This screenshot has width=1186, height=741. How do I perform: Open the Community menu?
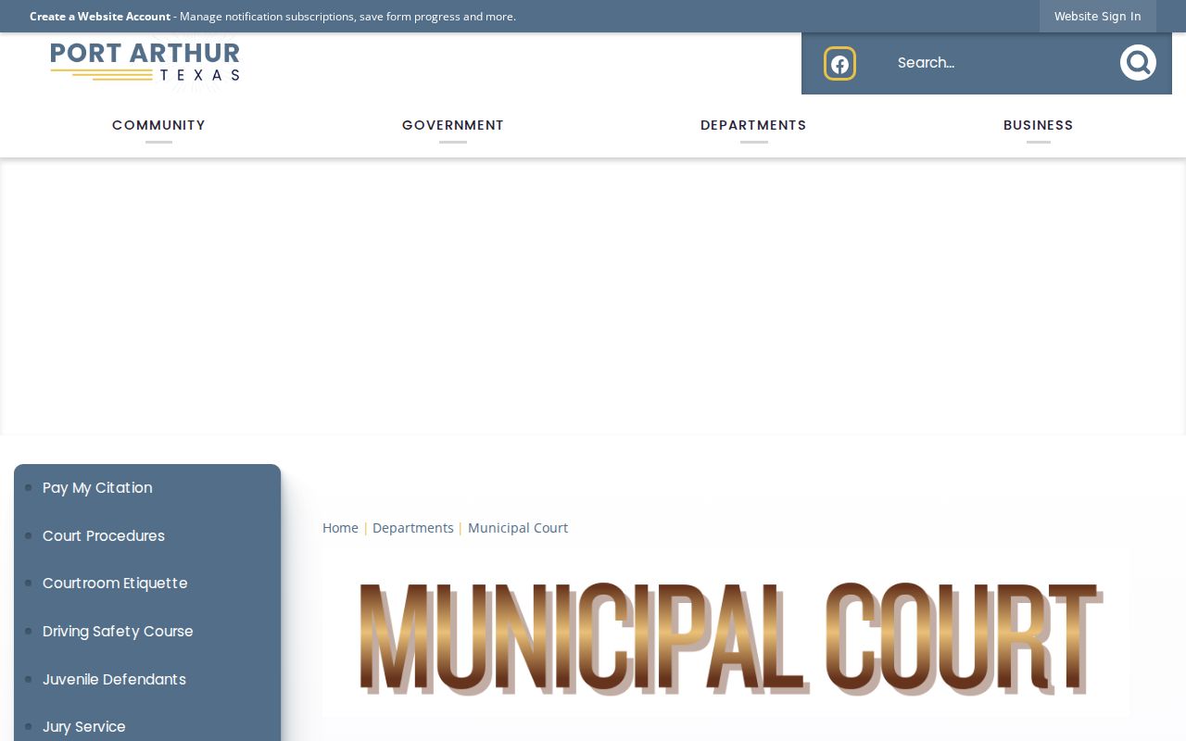(x=158, y=125)
